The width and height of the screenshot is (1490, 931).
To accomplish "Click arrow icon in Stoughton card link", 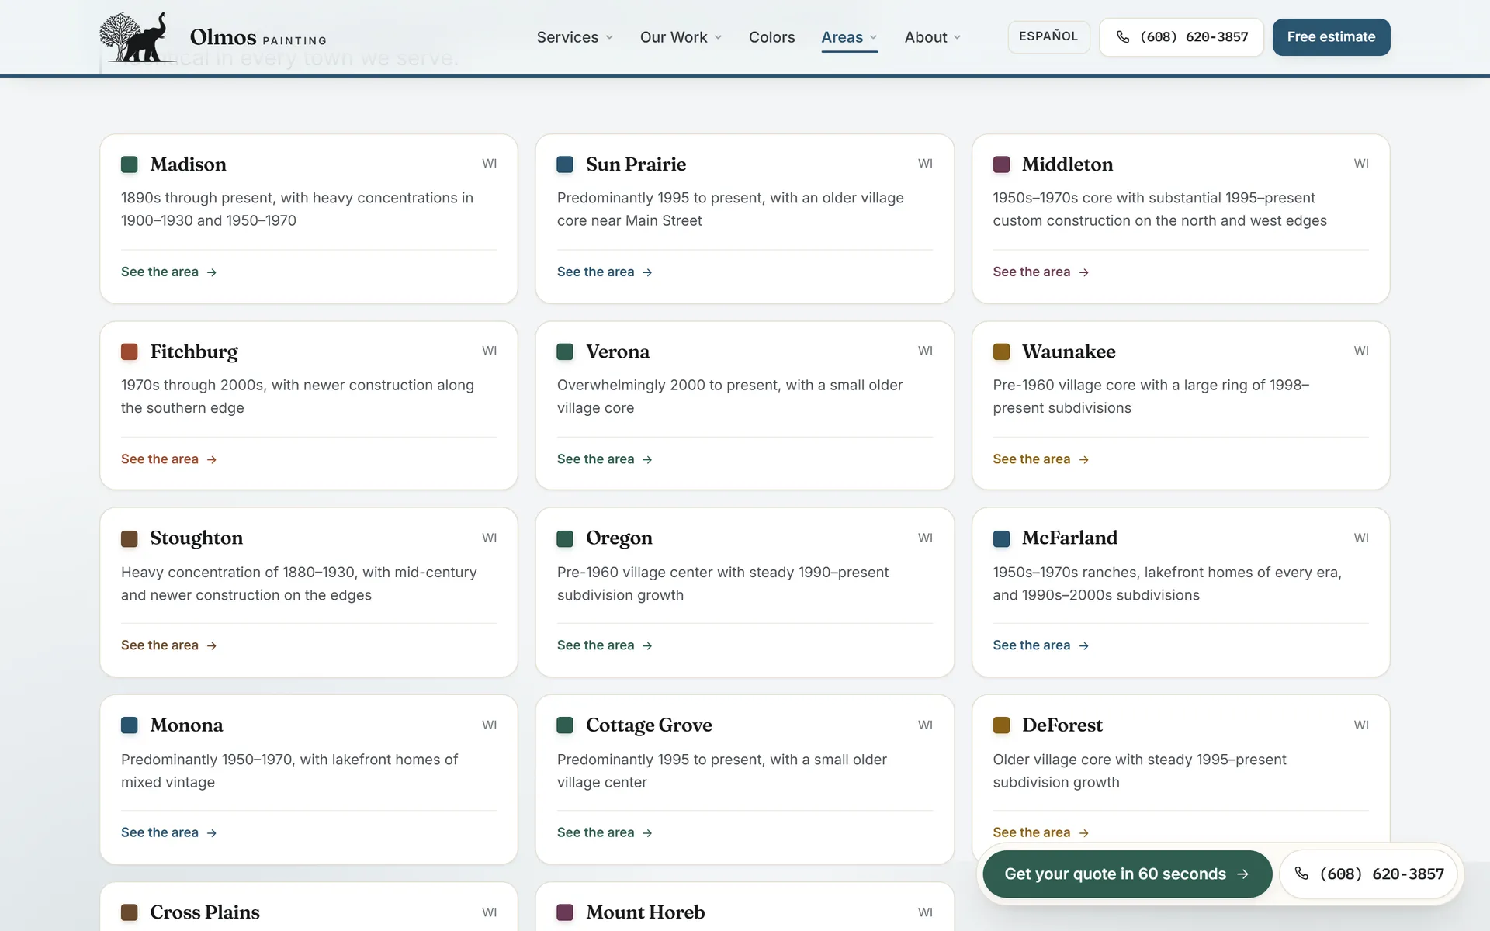I will click(x=211, y=645).
